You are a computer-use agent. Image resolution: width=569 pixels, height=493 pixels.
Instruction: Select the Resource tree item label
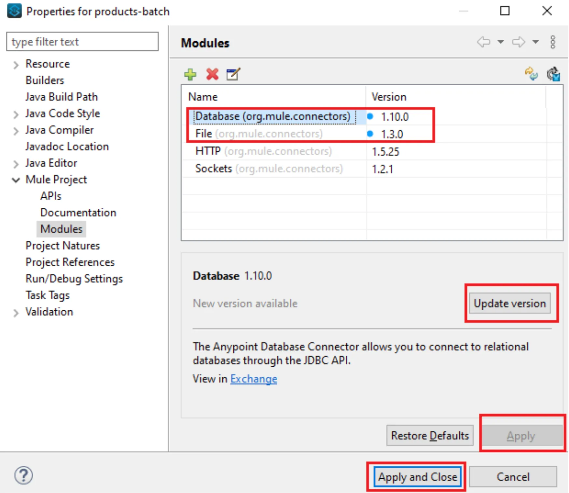coord(48,64)
